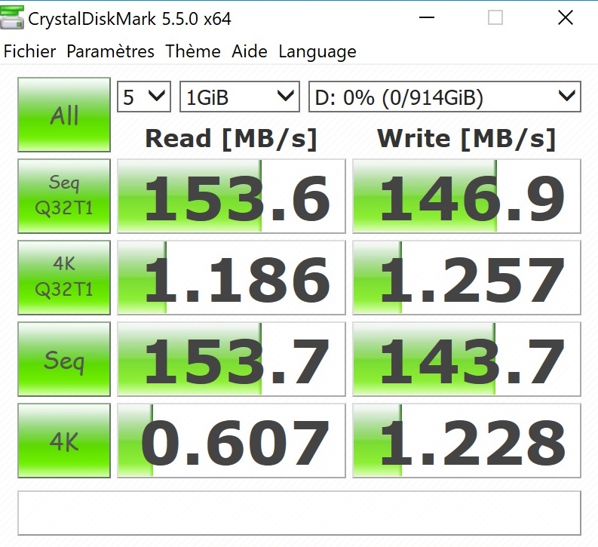Open the Language menu
The height and width of the screenshot is (547, 598).
click(x=317, y=51)
